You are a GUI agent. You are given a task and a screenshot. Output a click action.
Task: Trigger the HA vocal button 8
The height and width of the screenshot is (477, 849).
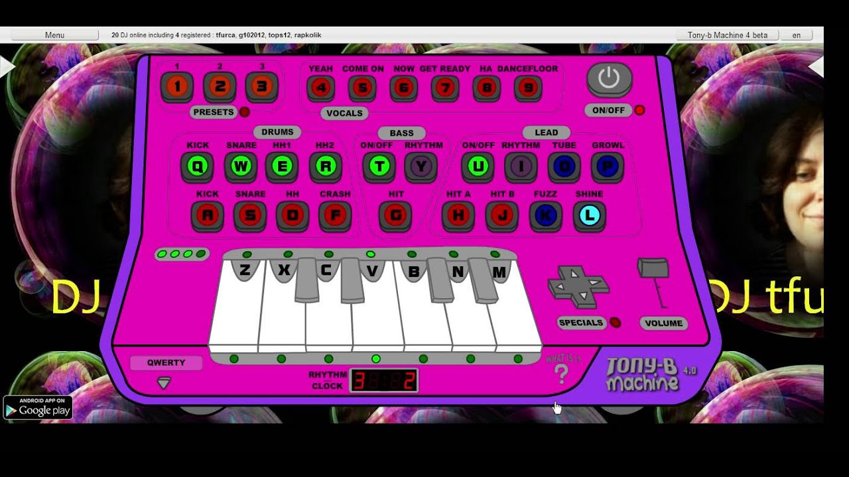coord(487,87)
